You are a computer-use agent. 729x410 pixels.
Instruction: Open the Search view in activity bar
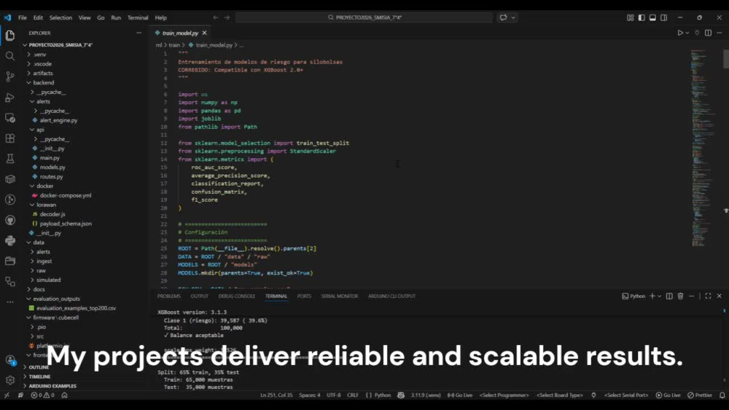9,56
